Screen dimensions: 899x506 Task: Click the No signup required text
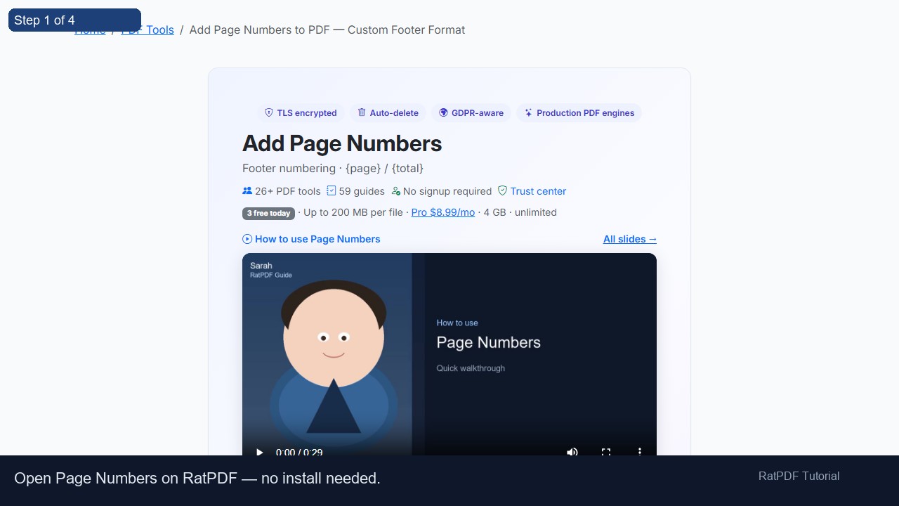point(447,191)
